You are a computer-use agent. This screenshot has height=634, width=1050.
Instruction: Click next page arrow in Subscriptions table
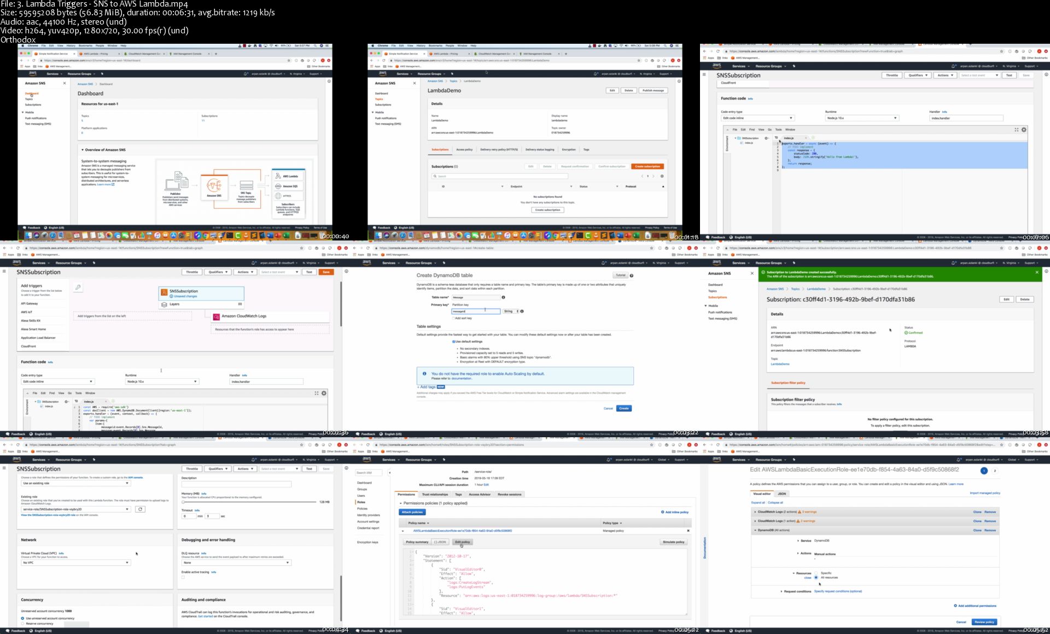tap(653, 176)
